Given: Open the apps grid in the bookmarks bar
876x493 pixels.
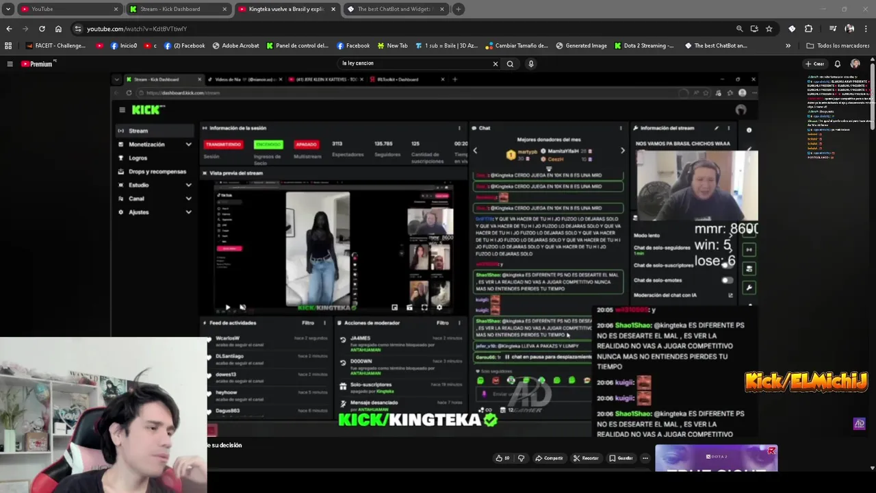Looking at the screenshot, I should (x=8, y=46).
